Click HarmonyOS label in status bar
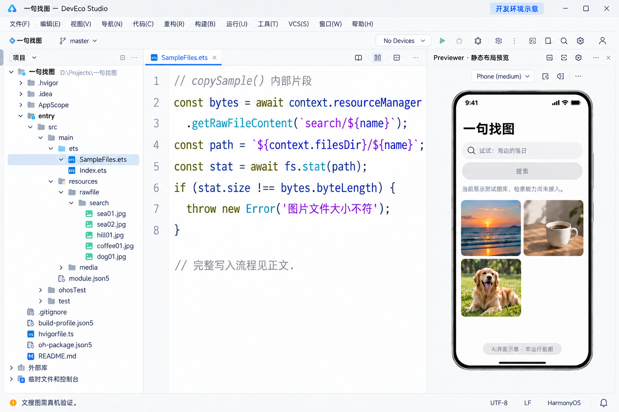This screenshot has width=619, height=412. (x=564, y=403)
